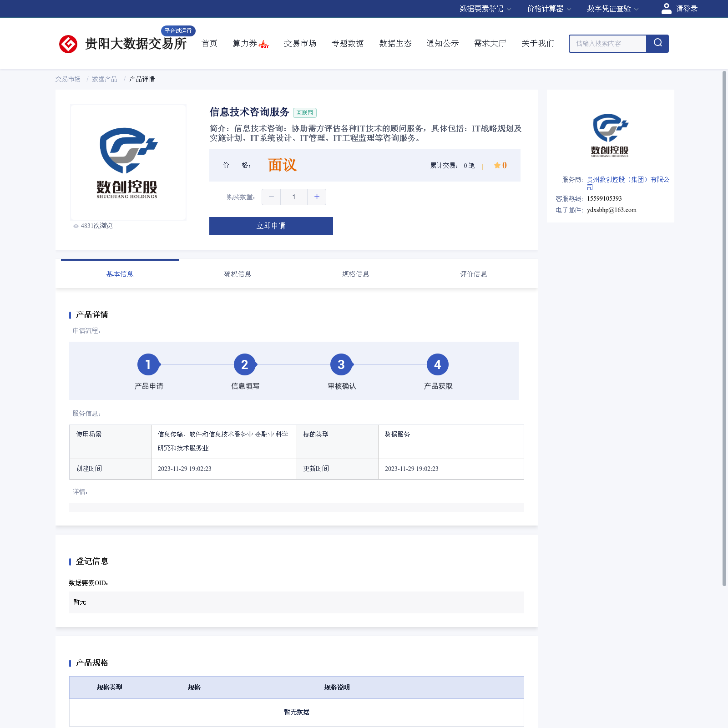Open the 算力券 nav item

[x=245, y=43]
